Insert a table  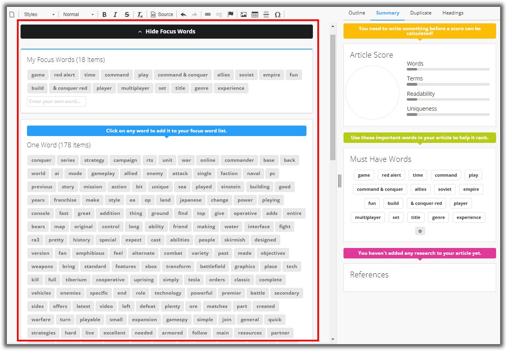pyautogui.click(x=255, y=14)
